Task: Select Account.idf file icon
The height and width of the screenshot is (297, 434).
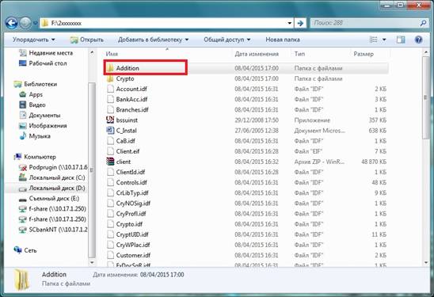Action: [110, 89]
